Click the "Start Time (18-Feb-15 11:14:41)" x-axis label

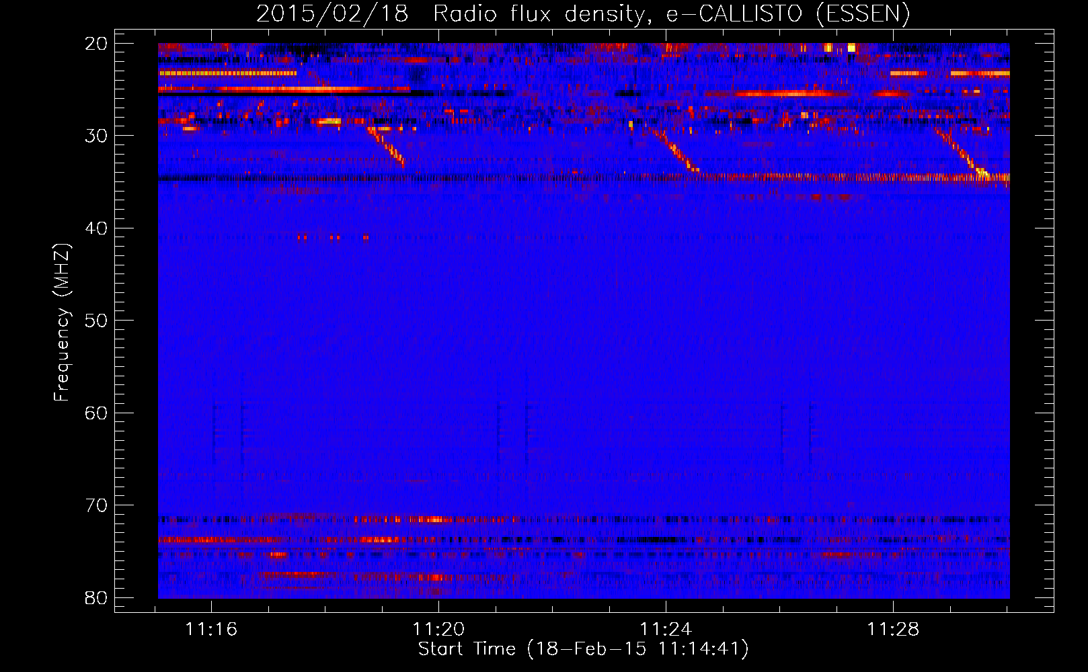click(583, 649)
